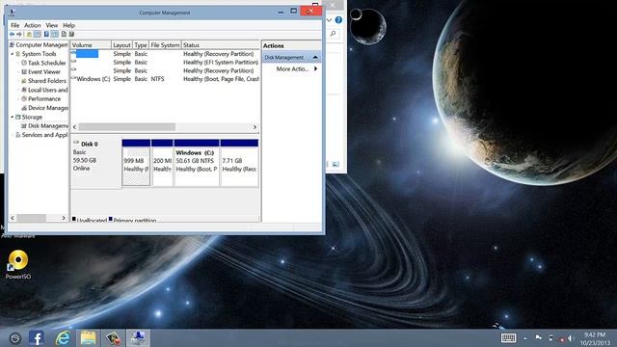Toggle Show/Hide Action Pane toolbar icon

coord(55,35)
